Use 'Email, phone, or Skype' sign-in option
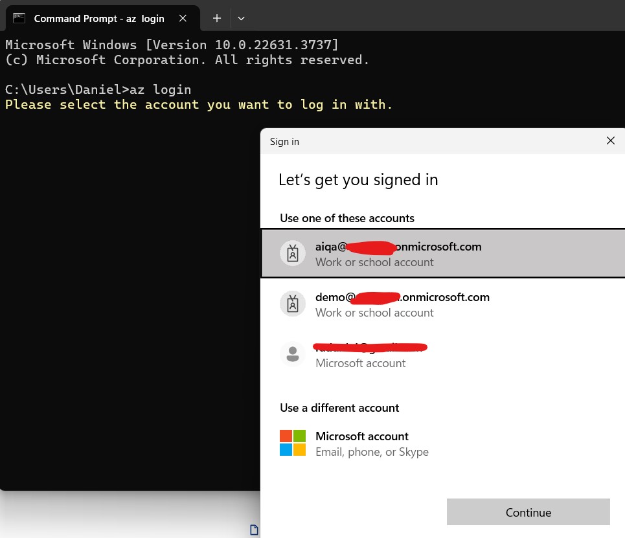 [372, 452]
